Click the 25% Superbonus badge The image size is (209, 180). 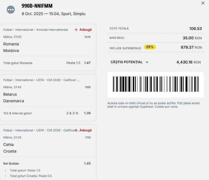click(x=150, y=47)
